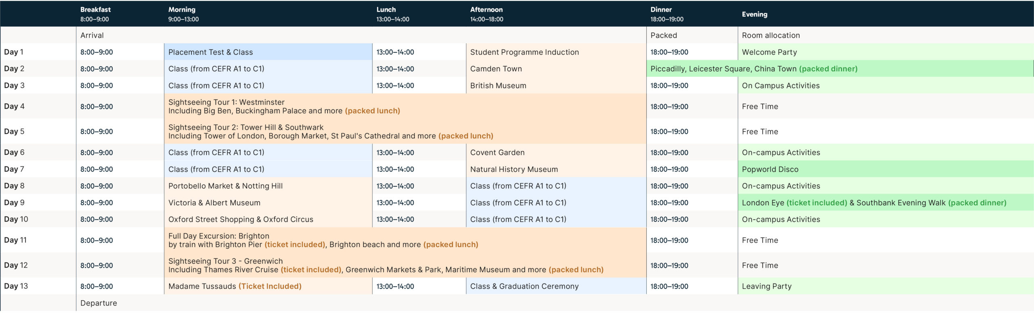Screen dimensions: 1034x316
Task: Click the Evening column header
Action: click(x=754, y=14)
